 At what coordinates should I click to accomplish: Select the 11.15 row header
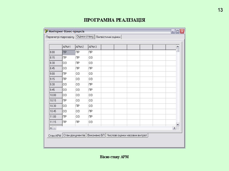tap(56, 122)
